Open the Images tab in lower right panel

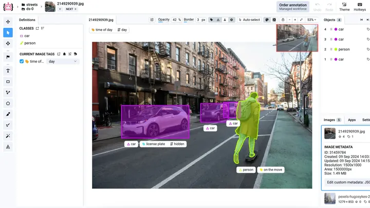click(x=332, y=120)
